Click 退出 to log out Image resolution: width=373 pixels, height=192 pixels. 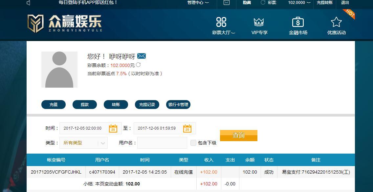[x=345, y=3]
